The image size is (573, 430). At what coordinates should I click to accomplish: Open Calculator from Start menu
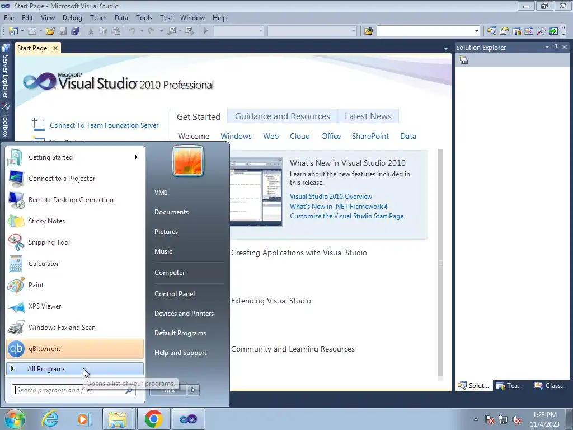(75, 264)
